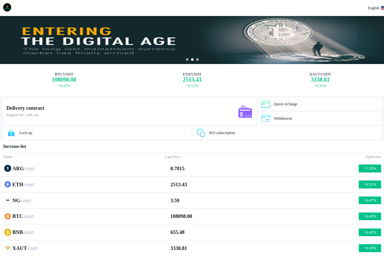Viewport: 384px width, 256px height.
Task: Click BNB last price 655.48
Action: [x=177, y=232]
